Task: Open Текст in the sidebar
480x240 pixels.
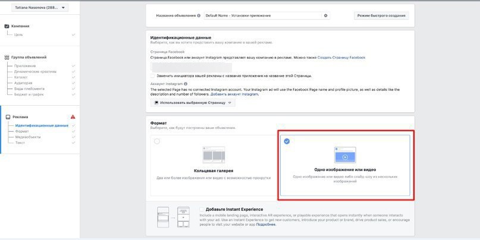Action: pos(20,143)
